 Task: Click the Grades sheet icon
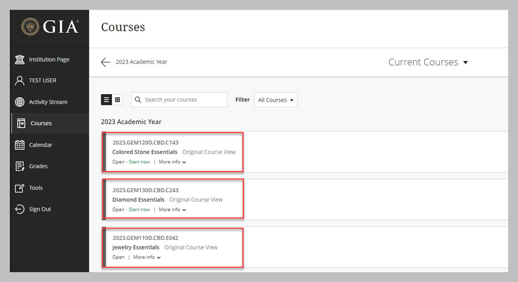(20, 166)
